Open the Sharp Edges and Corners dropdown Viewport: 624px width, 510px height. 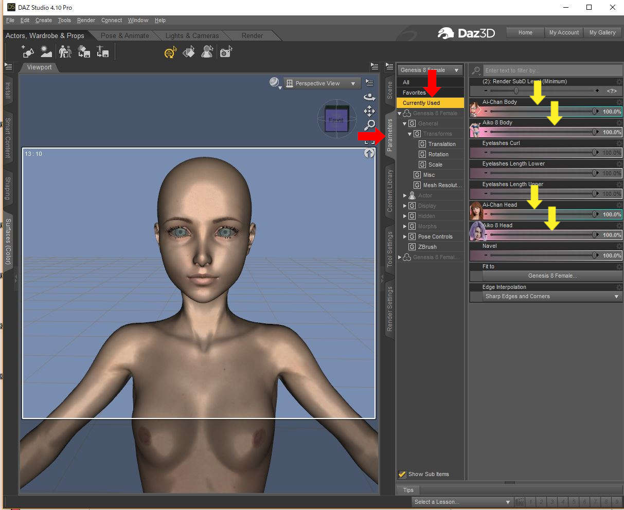(x=551, y=297)
